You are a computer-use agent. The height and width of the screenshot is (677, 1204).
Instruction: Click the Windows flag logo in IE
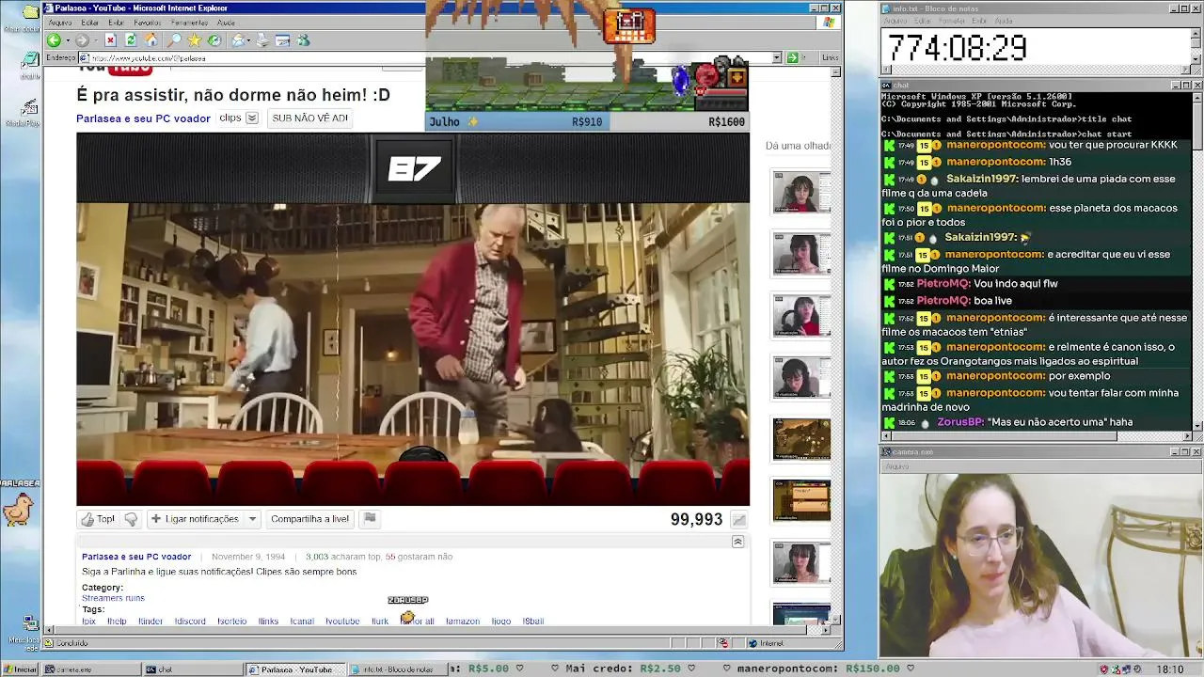831,23
